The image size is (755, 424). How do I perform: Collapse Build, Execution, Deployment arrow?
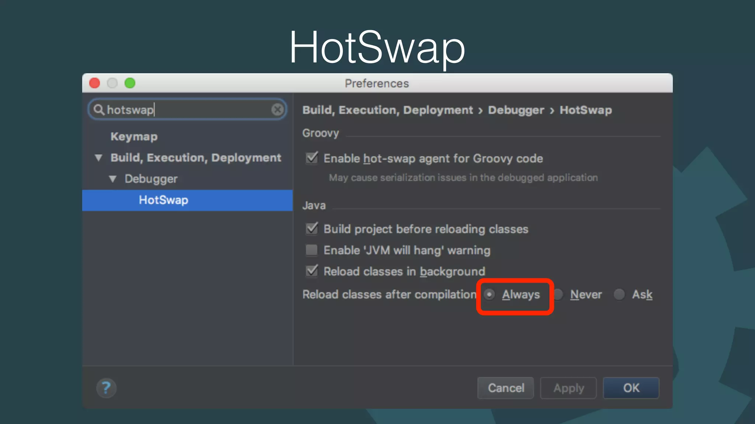98,158
